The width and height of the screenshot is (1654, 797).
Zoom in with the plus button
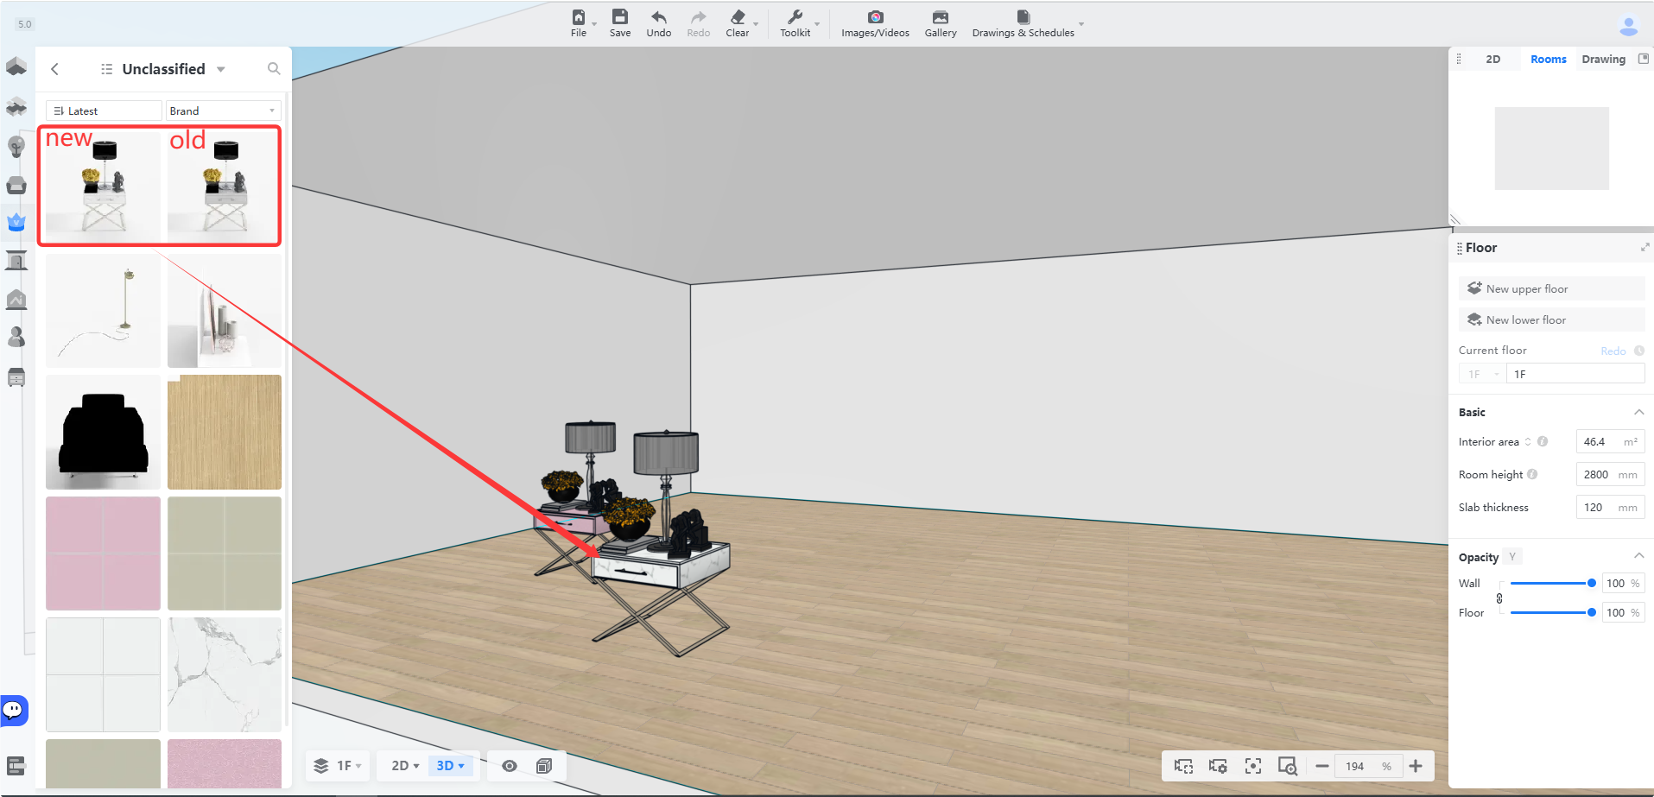1416,766
